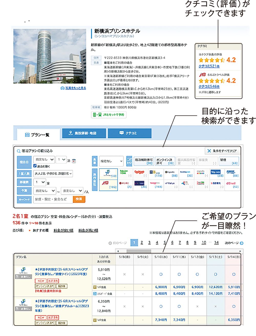Filter by Relux agency logo

pyautogui.click(x=171, y=185)
